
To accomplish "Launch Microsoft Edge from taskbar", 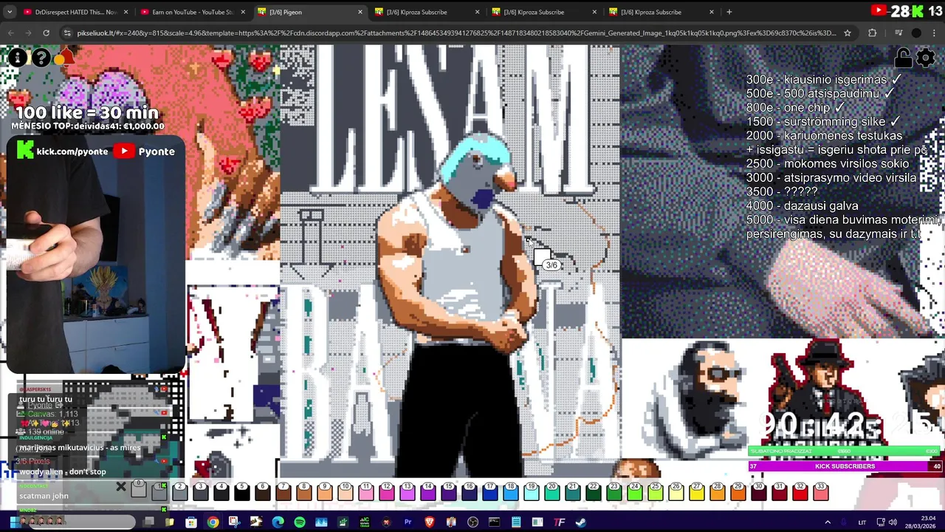I will tap(278, 522).
